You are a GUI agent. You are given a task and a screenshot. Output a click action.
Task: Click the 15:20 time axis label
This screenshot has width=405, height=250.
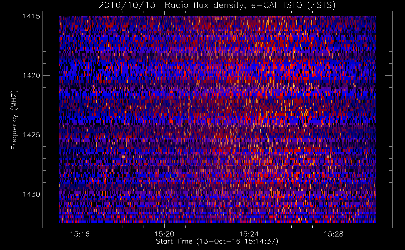click(164, 234)
